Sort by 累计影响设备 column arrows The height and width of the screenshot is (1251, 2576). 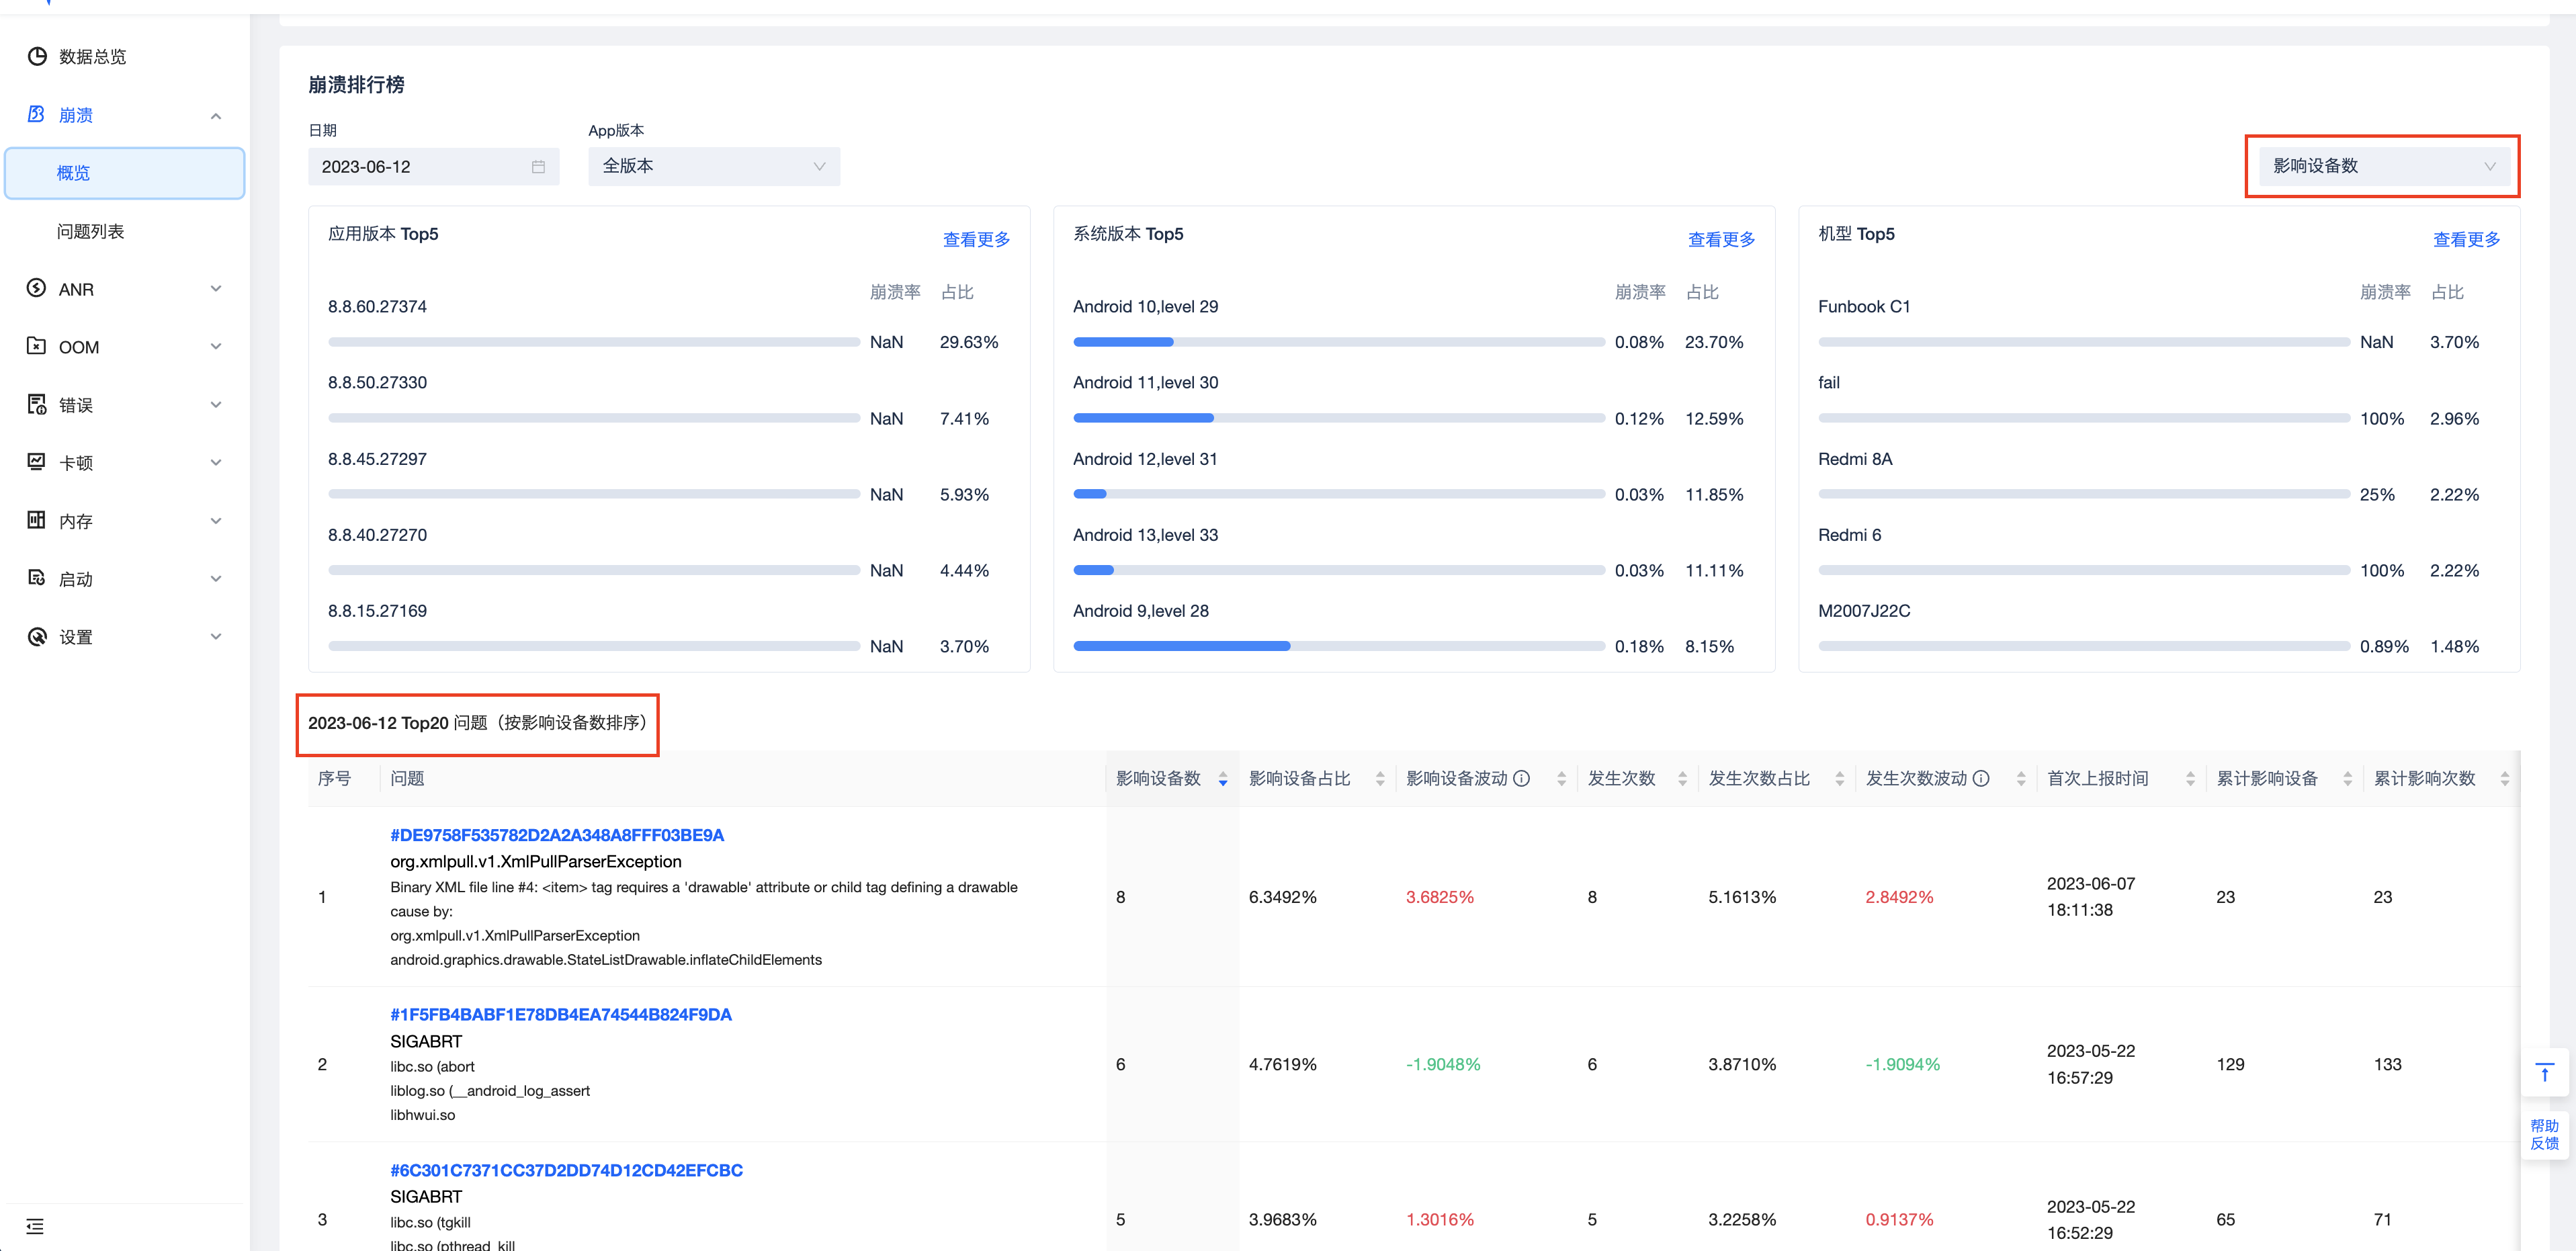[2347, 779]
